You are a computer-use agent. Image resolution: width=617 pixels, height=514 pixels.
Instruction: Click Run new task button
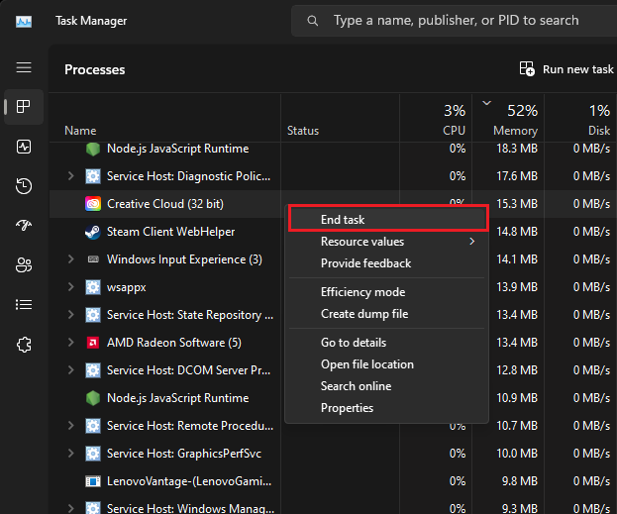click(566, 69)
